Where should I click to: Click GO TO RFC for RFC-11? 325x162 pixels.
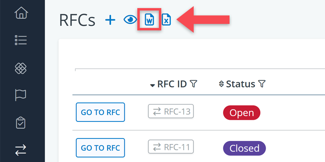tap(100, 148)
